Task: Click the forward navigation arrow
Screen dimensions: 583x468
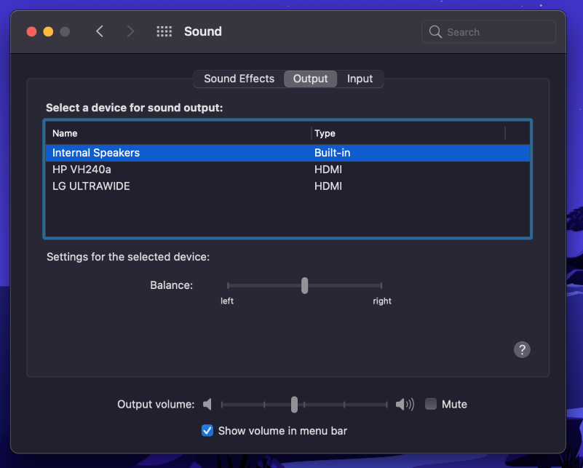Action: click(x=130, y=31)
